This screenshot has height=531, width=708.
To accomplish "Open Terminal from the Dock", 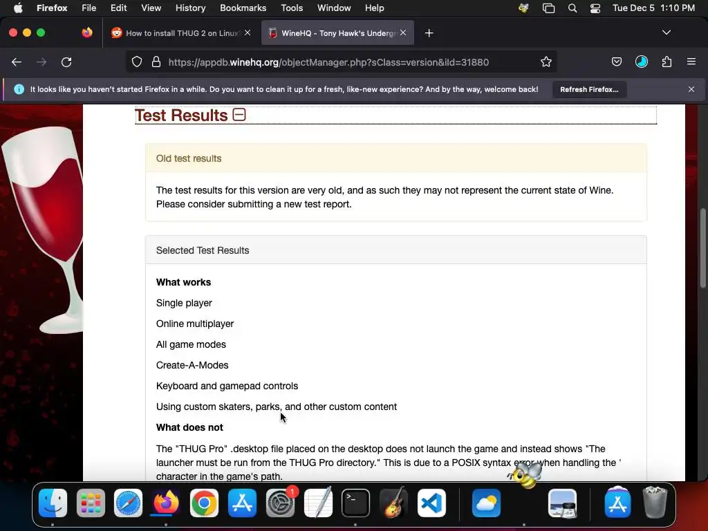I will click(356, 503).
